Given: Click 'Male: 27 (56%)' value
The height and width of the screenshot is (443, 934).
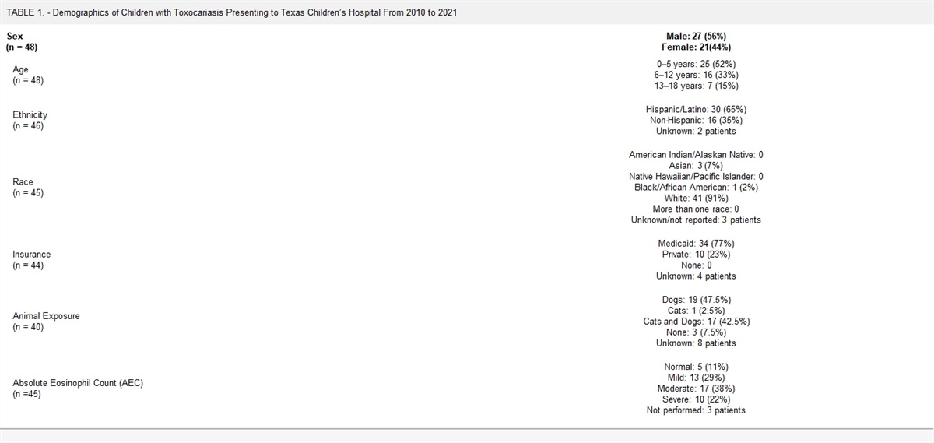Looking at the screenshot, I should coord(695,36).
